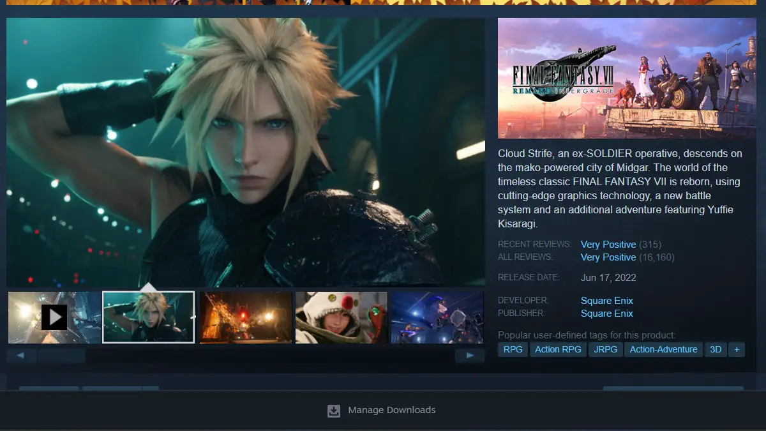Select the Action RPG tag
Screen dimensions: 766x431
pos(558,349)
